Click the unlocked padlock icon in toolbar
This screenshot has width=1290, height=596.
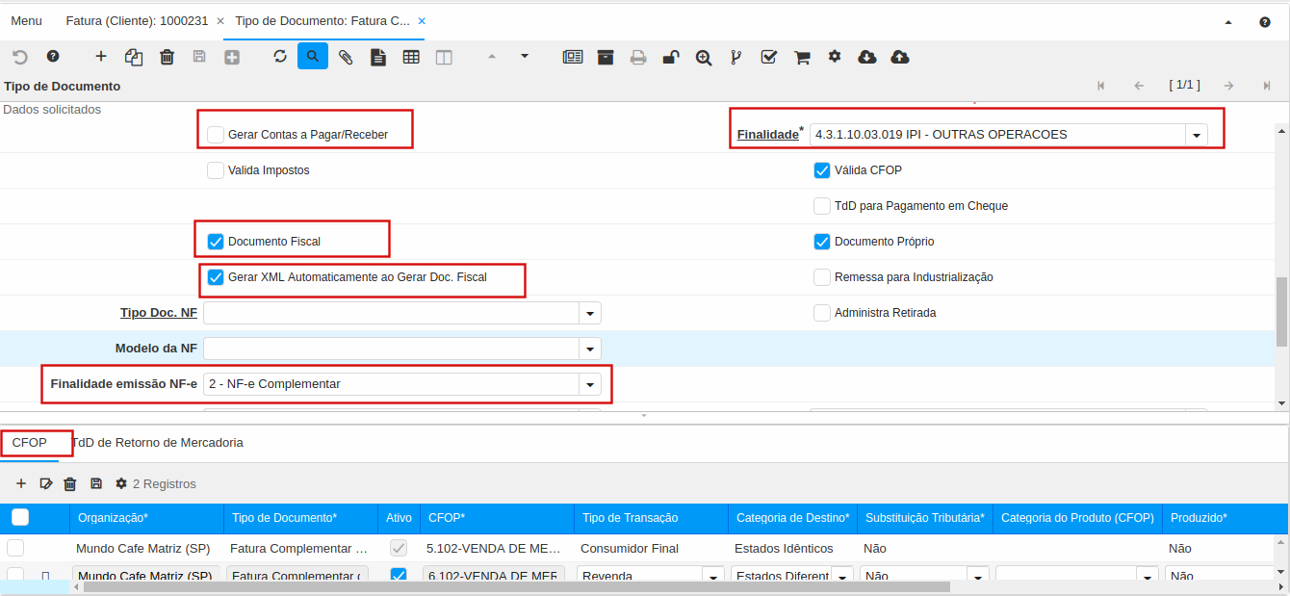click(671, 57)
